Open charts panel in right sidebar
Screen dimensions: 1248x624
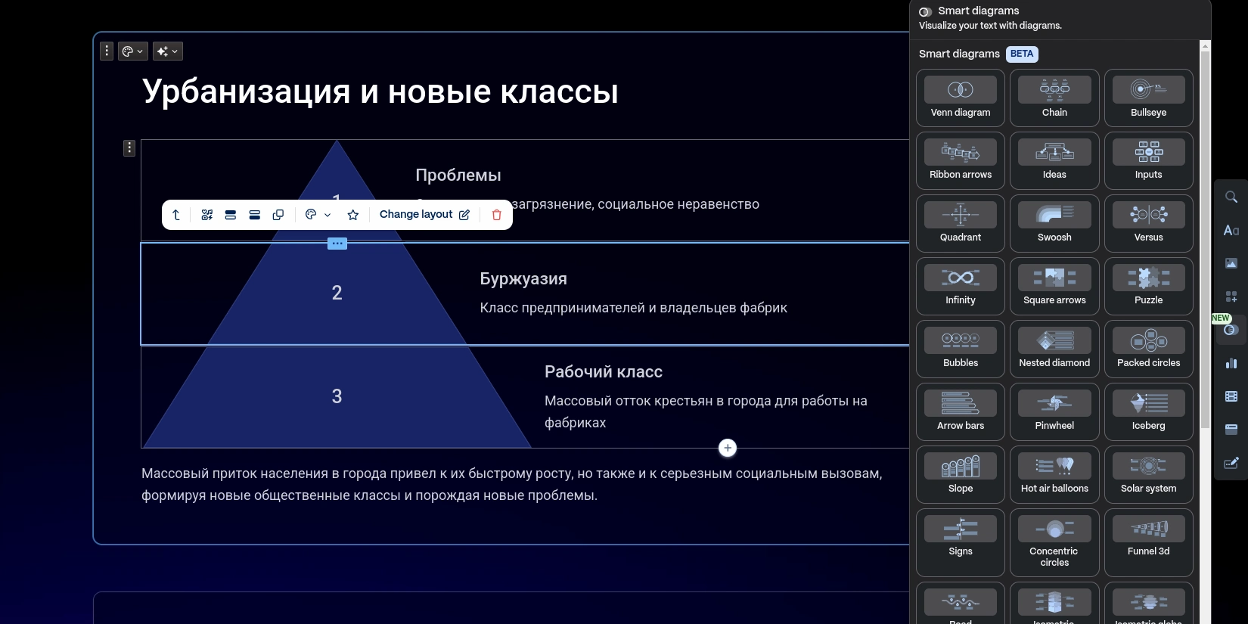pyautogui.click(x=1231, y=363)
